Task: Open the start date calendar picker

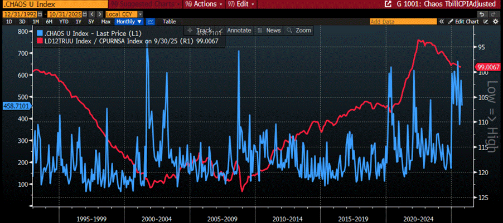Action: coord(40,14)
